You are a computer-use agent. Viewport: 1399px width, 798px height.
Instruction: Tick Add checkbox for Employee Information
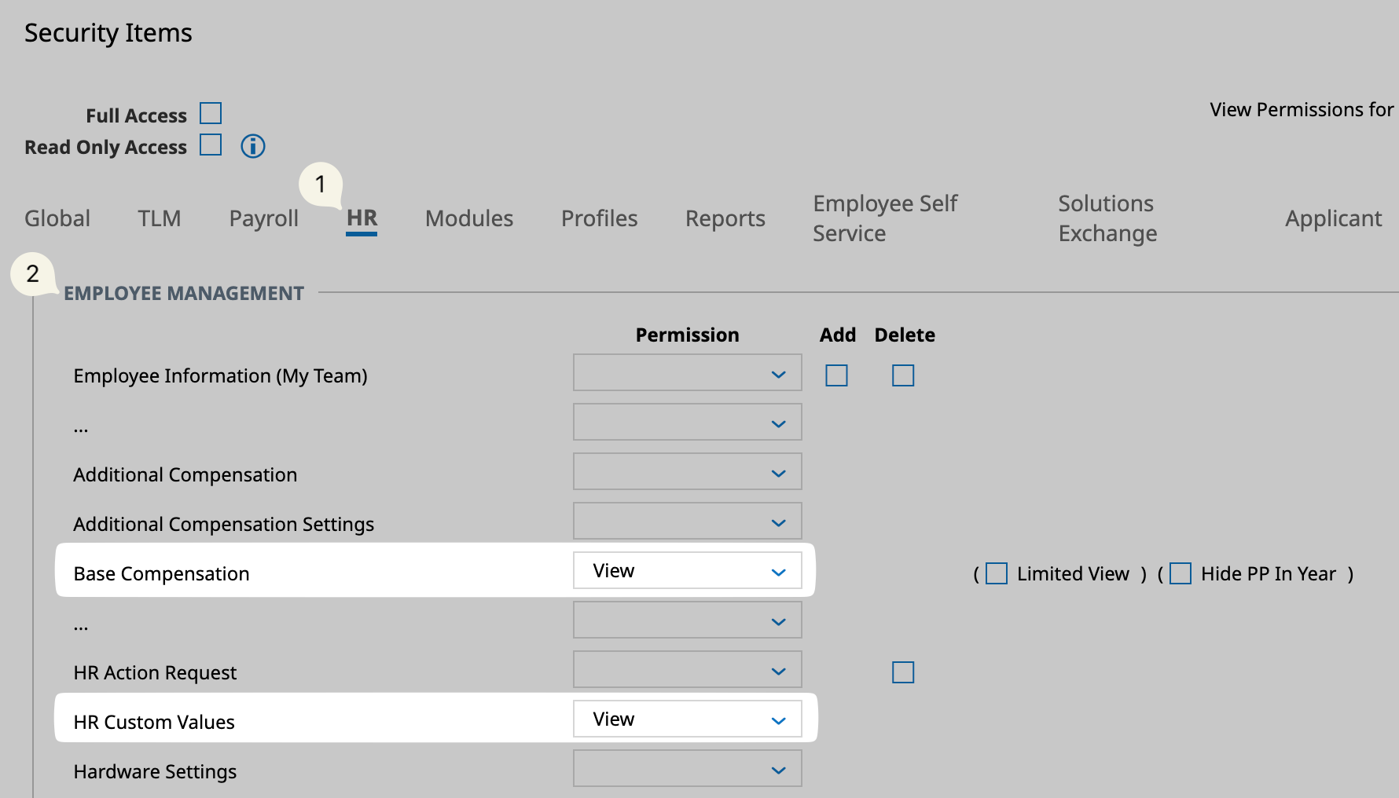click(x=836, y=375)
